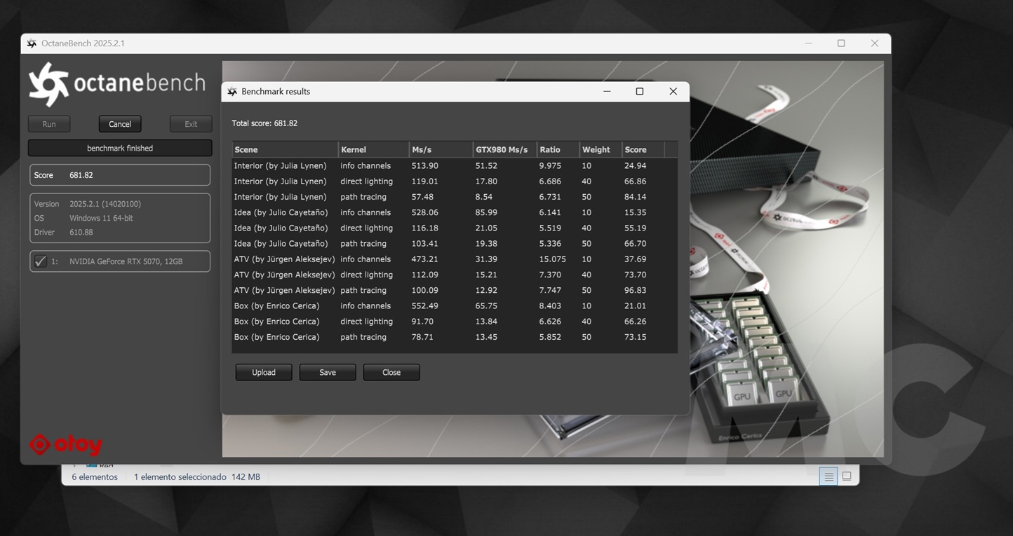Image resolution: width=1013 pixels, height=536 pixels.
Task: Close the Benchmark results dialog with X
Action: [673, 92]
